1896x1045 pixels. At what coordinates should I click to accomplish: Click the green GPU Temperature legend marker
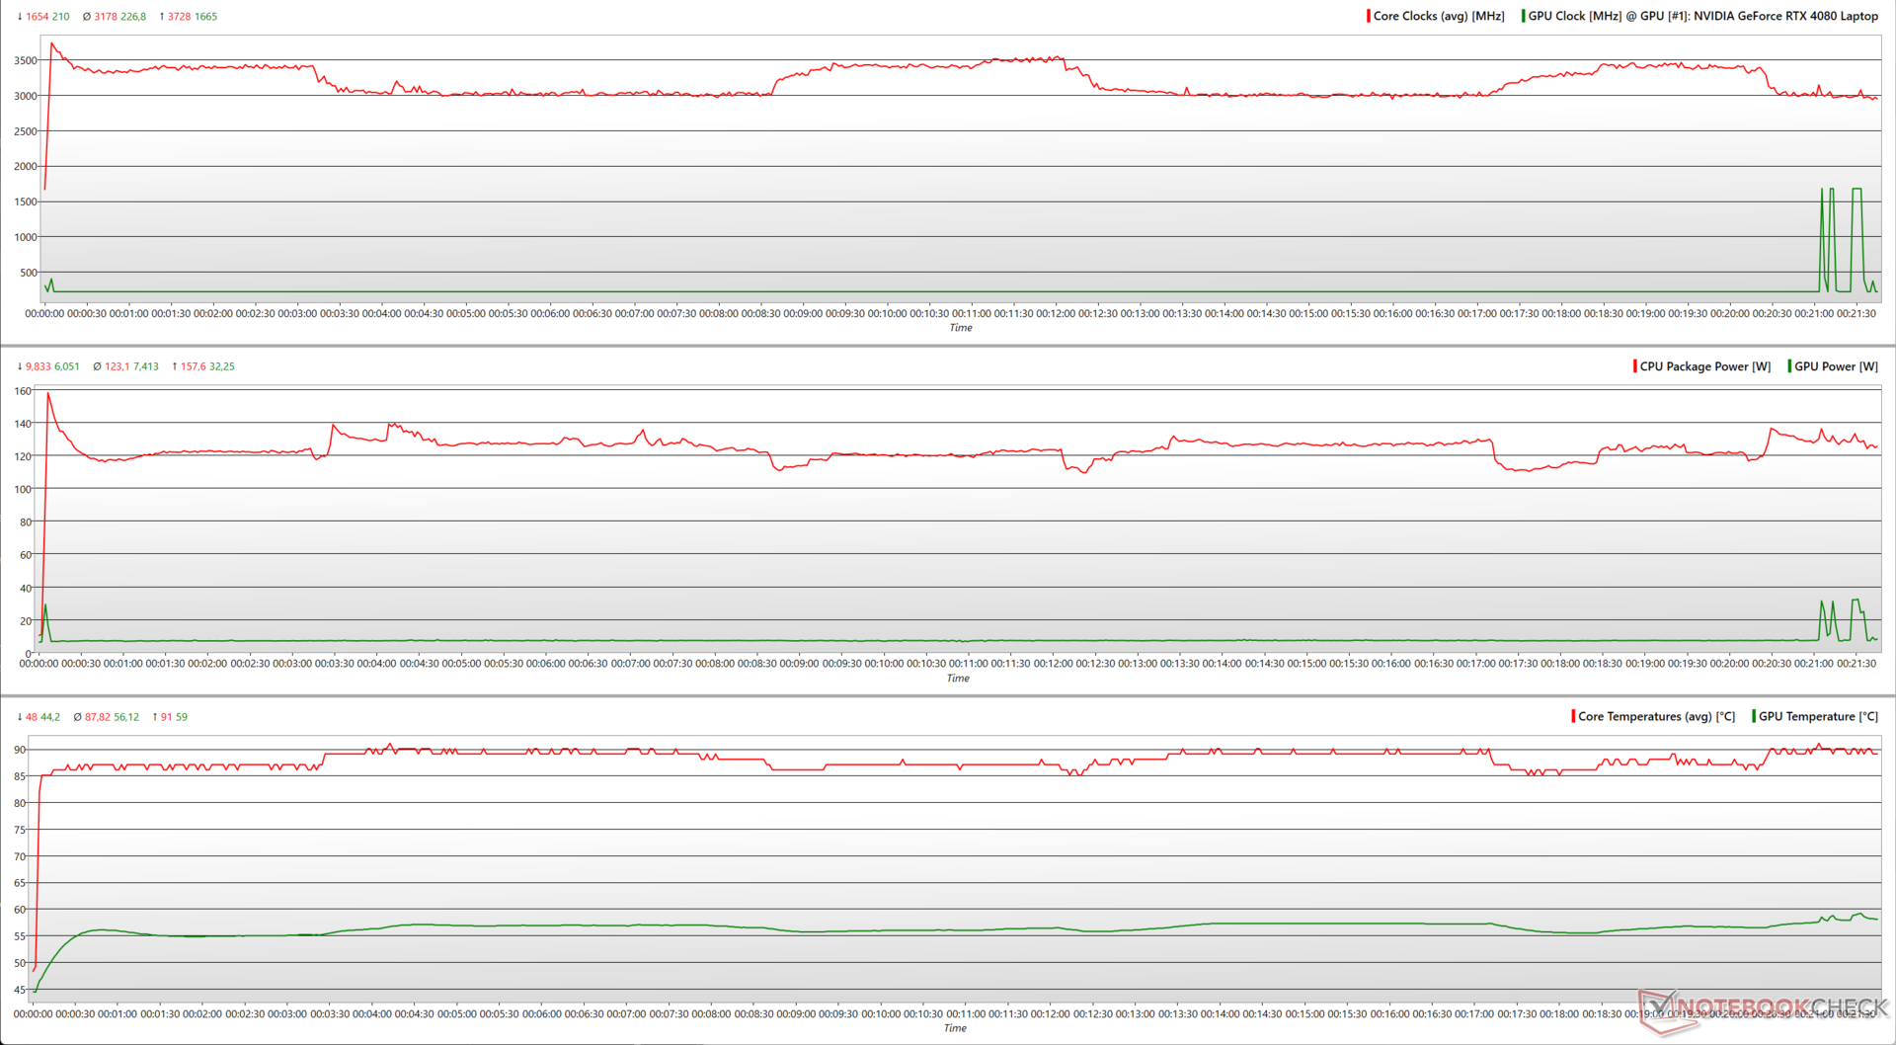click(x=1754, y=716)
